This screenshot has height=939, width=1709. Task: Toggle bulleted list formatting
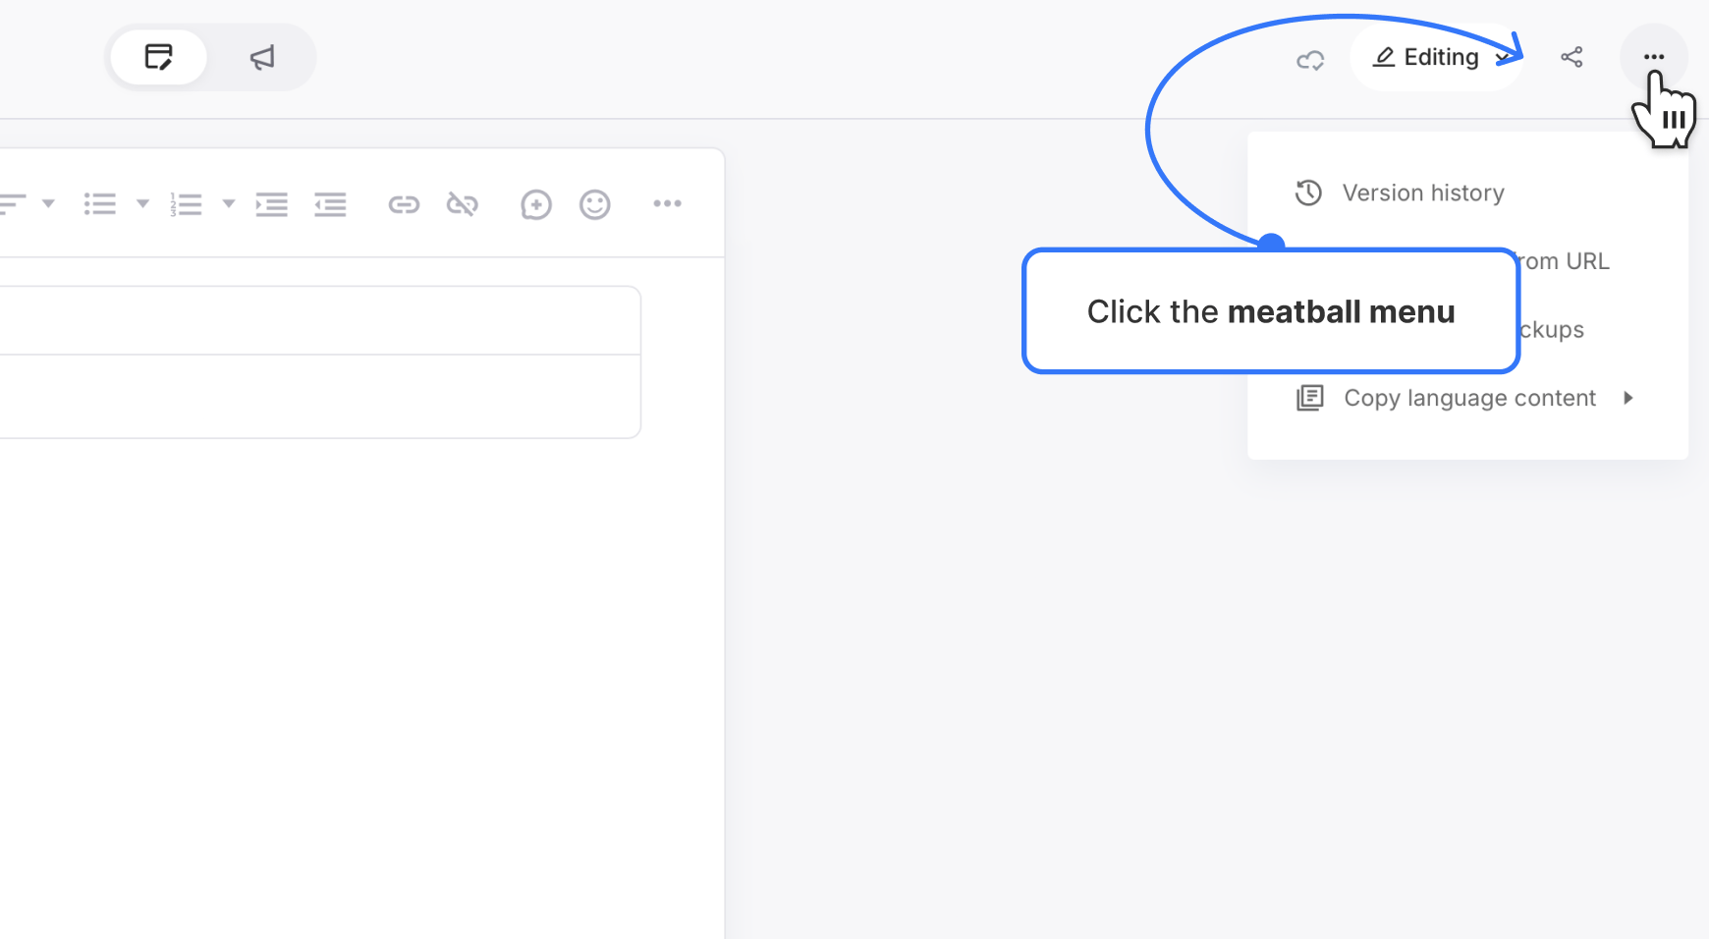pos(101,203)
